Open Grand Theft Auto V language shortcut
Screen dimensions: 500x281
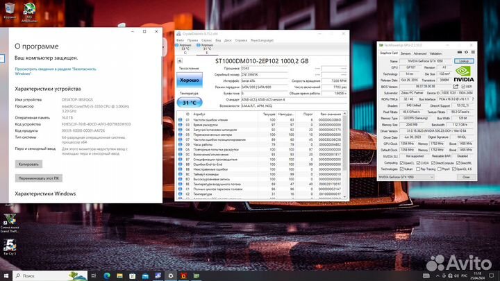tap(10, 223)
